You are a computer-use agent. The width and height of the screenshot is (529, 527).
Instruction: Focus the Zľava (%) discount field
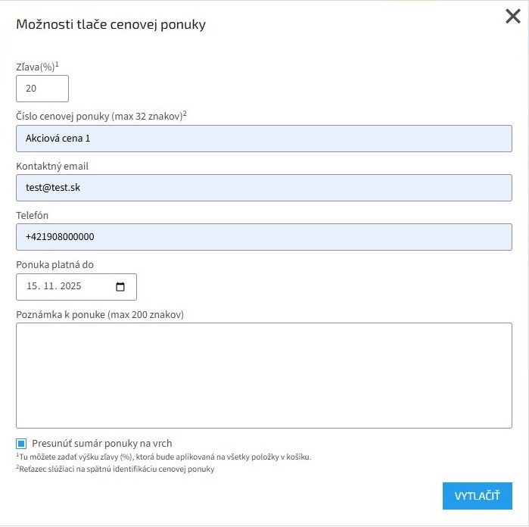42,89
